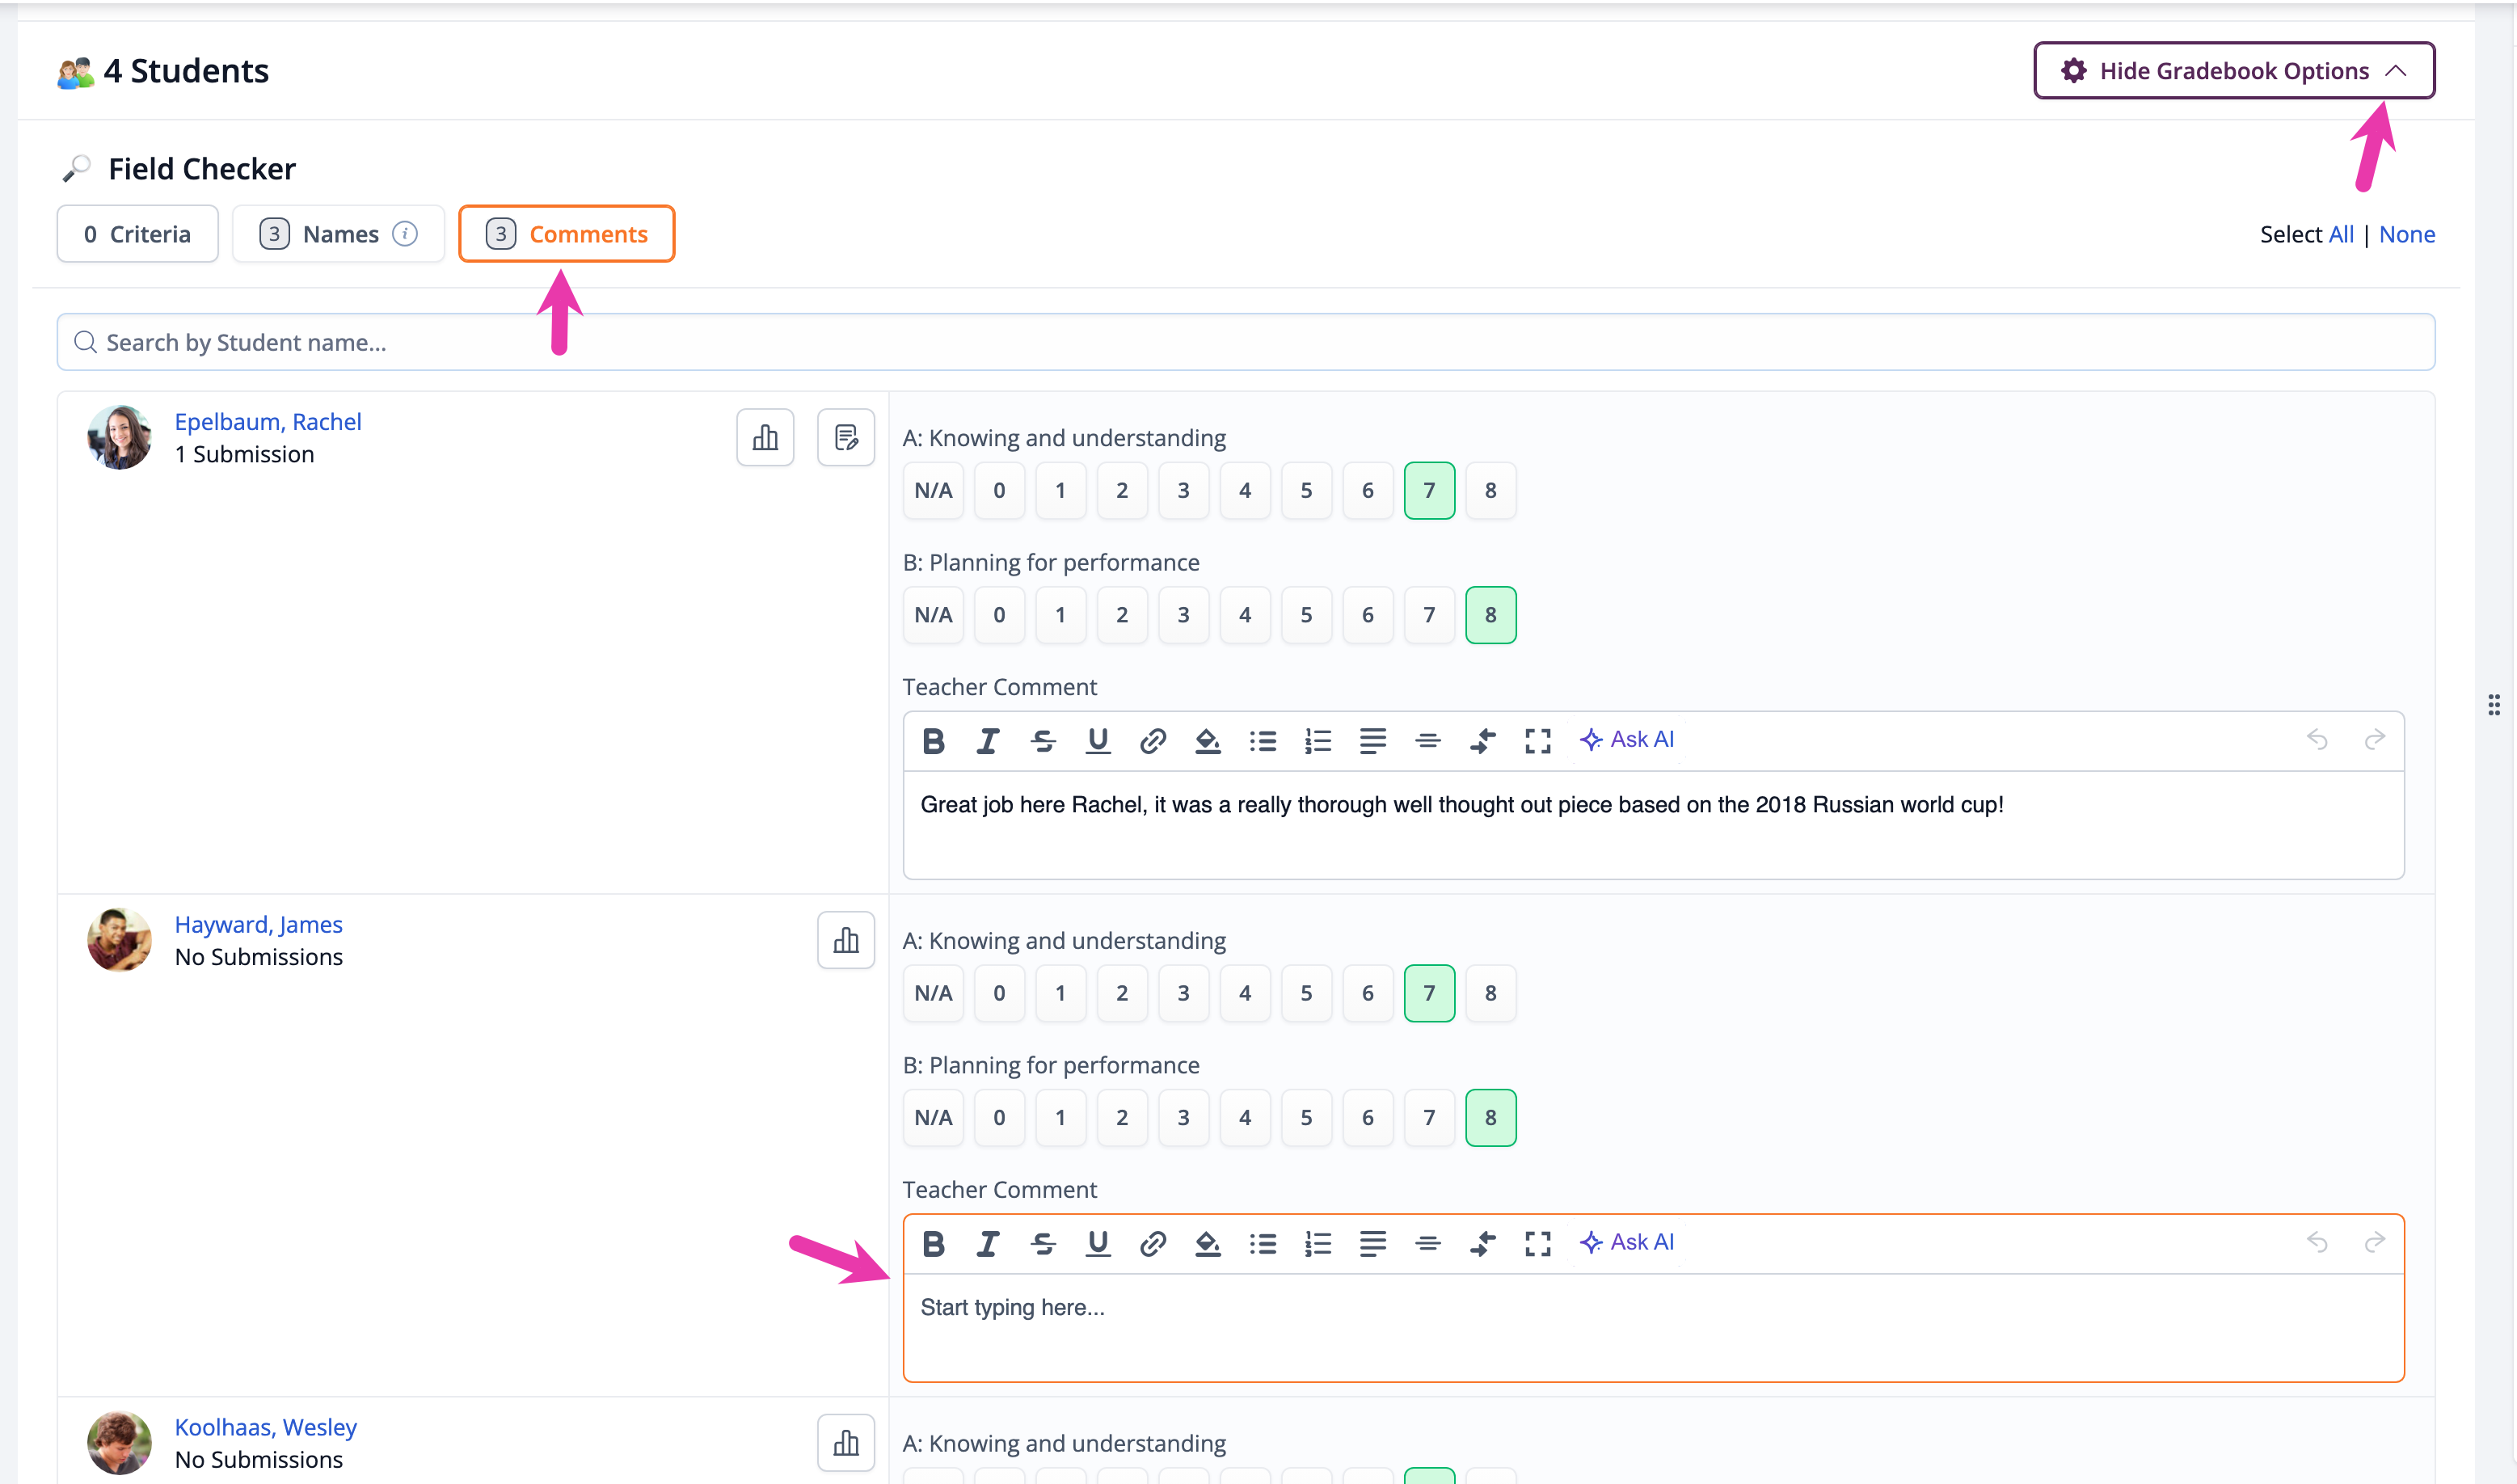Apply strikethrough in Rachel's comment editor
The image size is (2517, 1484).
1043,741
